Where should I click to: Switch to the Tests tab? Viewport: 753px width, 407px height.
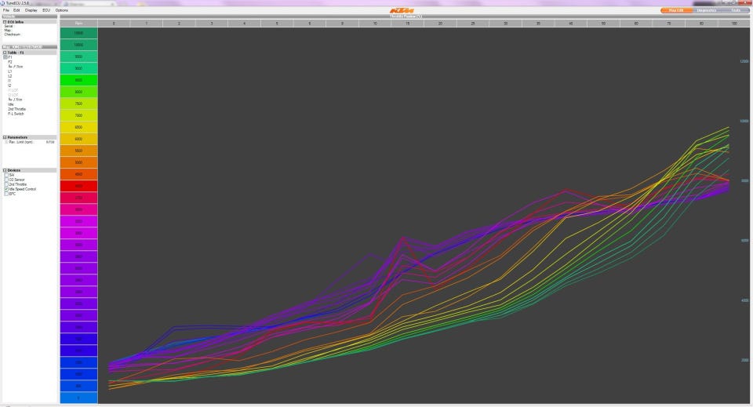735,10
